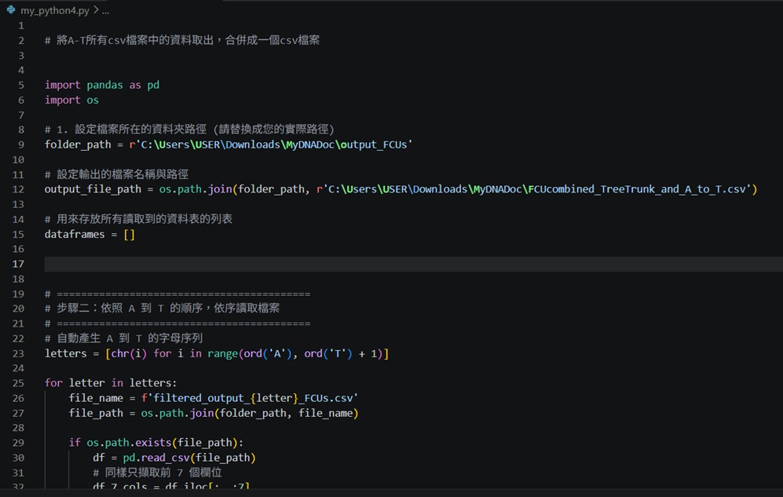Click the Python file icon in breadcrumb
The image size is (783, 497).
tap(11, 9)
